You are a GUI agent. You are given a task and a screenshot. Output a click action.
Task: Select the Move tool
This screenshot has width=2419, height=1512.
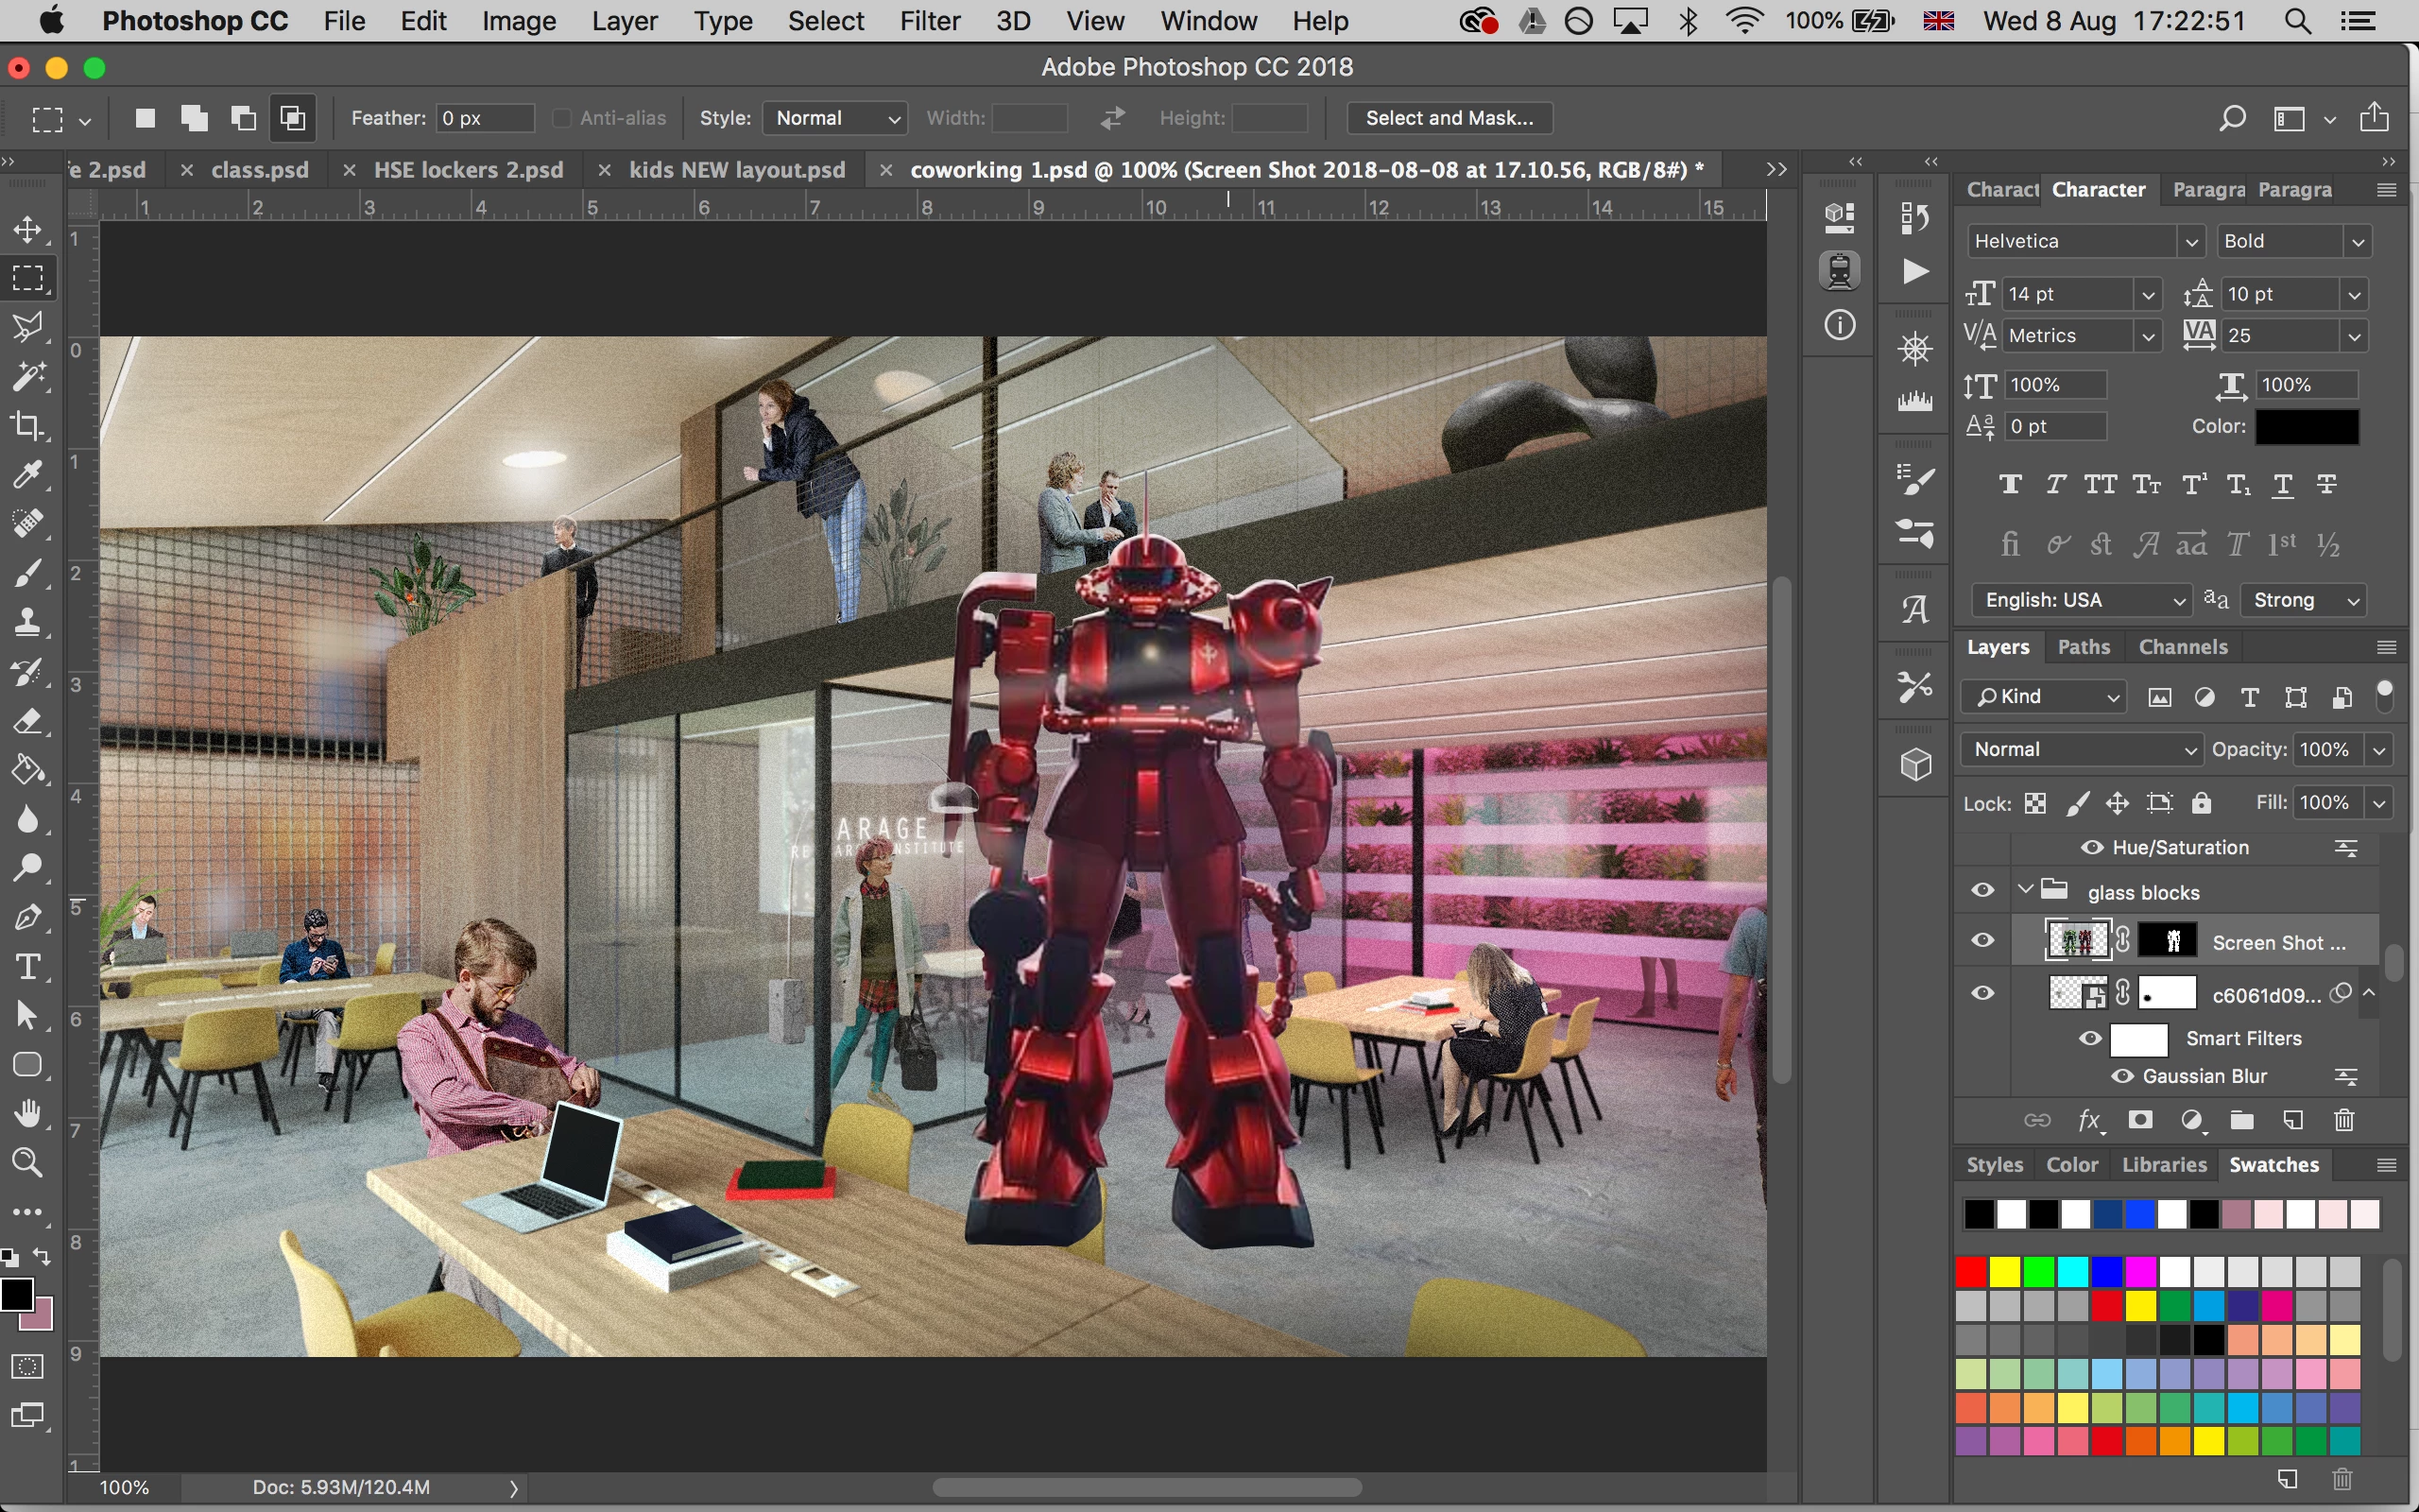point(28,229)
